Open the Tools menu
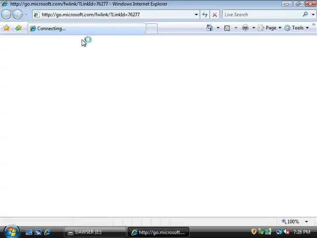 coord(296,28)
